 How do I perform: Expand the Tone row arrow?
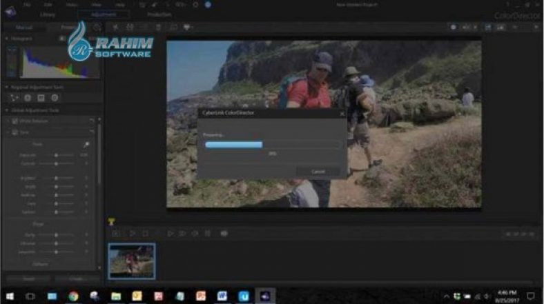coord(8,132)
